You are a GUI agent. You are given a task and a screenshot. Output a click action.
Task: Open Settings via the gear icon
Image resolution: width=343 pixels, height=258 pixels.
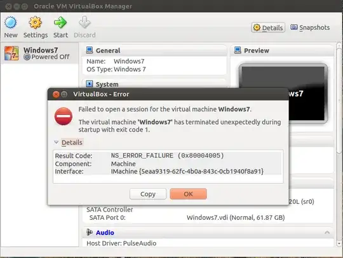point(35,22)
